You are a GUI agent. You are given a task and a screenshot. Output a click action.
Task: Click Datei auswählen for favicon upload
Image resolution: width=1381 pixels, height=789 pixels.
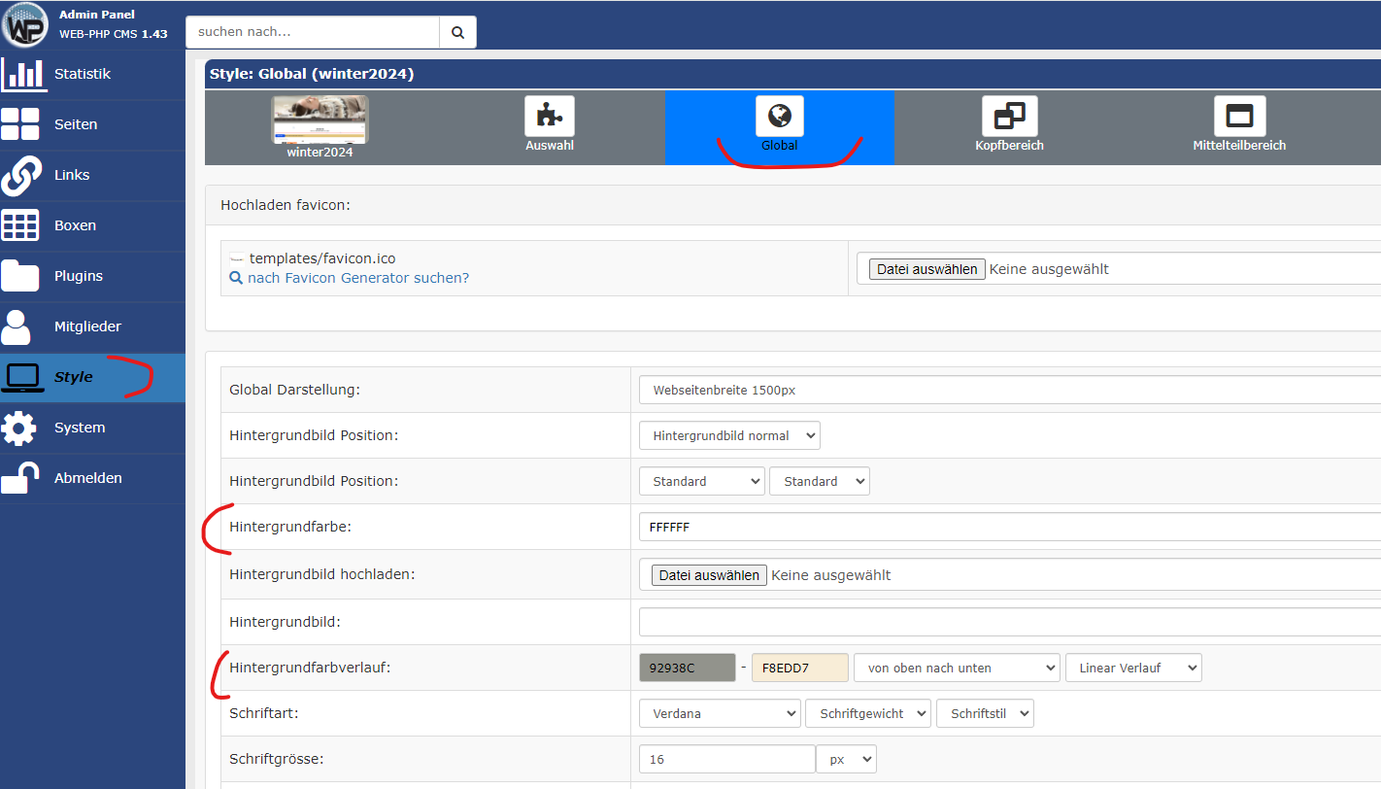[926, 269]
